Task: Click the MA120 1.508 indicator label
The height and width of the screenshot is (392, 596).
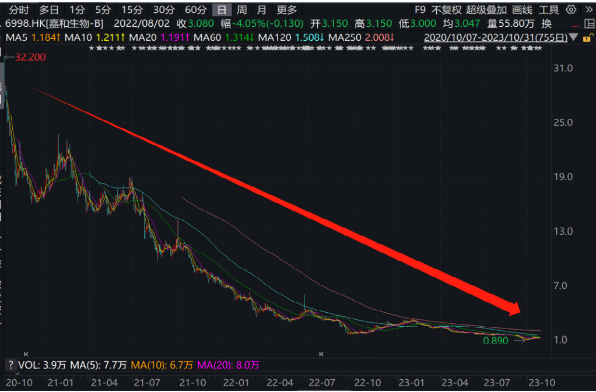Action: pos(291,37)
